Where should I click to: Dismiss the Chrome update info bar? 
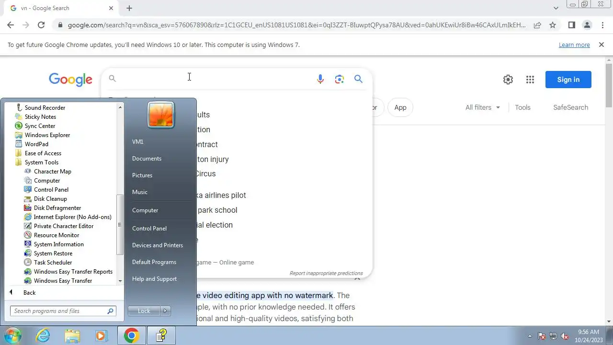pos(602,45)
